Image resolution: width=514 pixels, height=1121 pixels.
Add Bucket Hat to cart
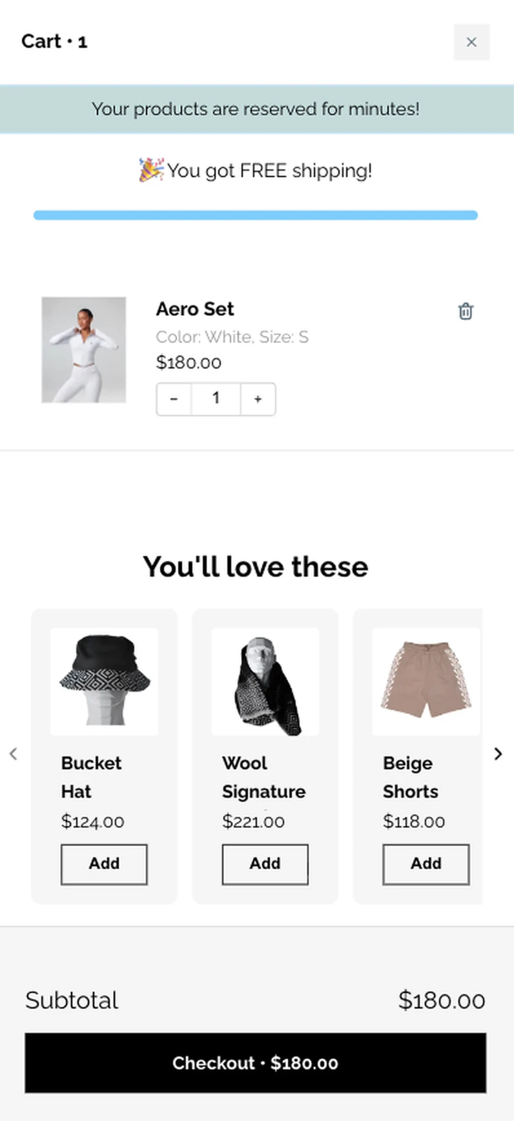(x=104, y=864)
